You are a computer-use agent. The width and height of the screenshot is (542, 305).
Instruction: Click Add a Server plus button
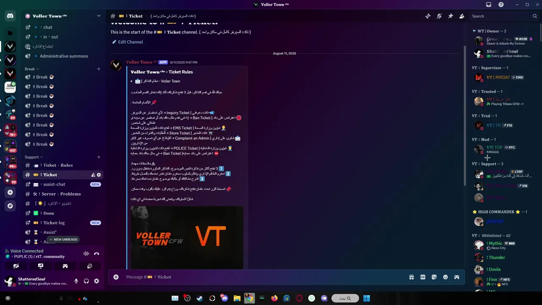tap(10, 192)
